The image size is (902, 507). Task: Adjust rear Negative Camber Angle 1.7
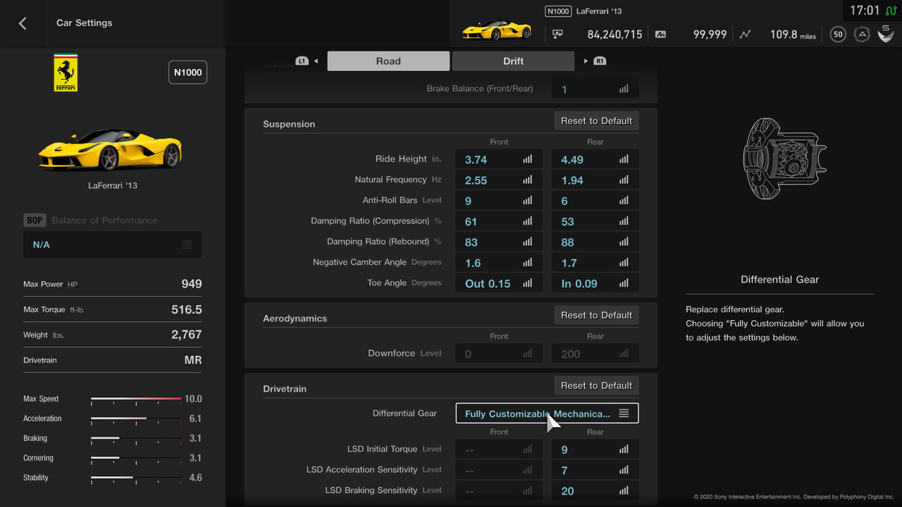click(x=595, y=263)
